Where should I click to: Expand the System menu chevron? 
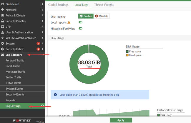pyautogui.click(x=42, y=43)
